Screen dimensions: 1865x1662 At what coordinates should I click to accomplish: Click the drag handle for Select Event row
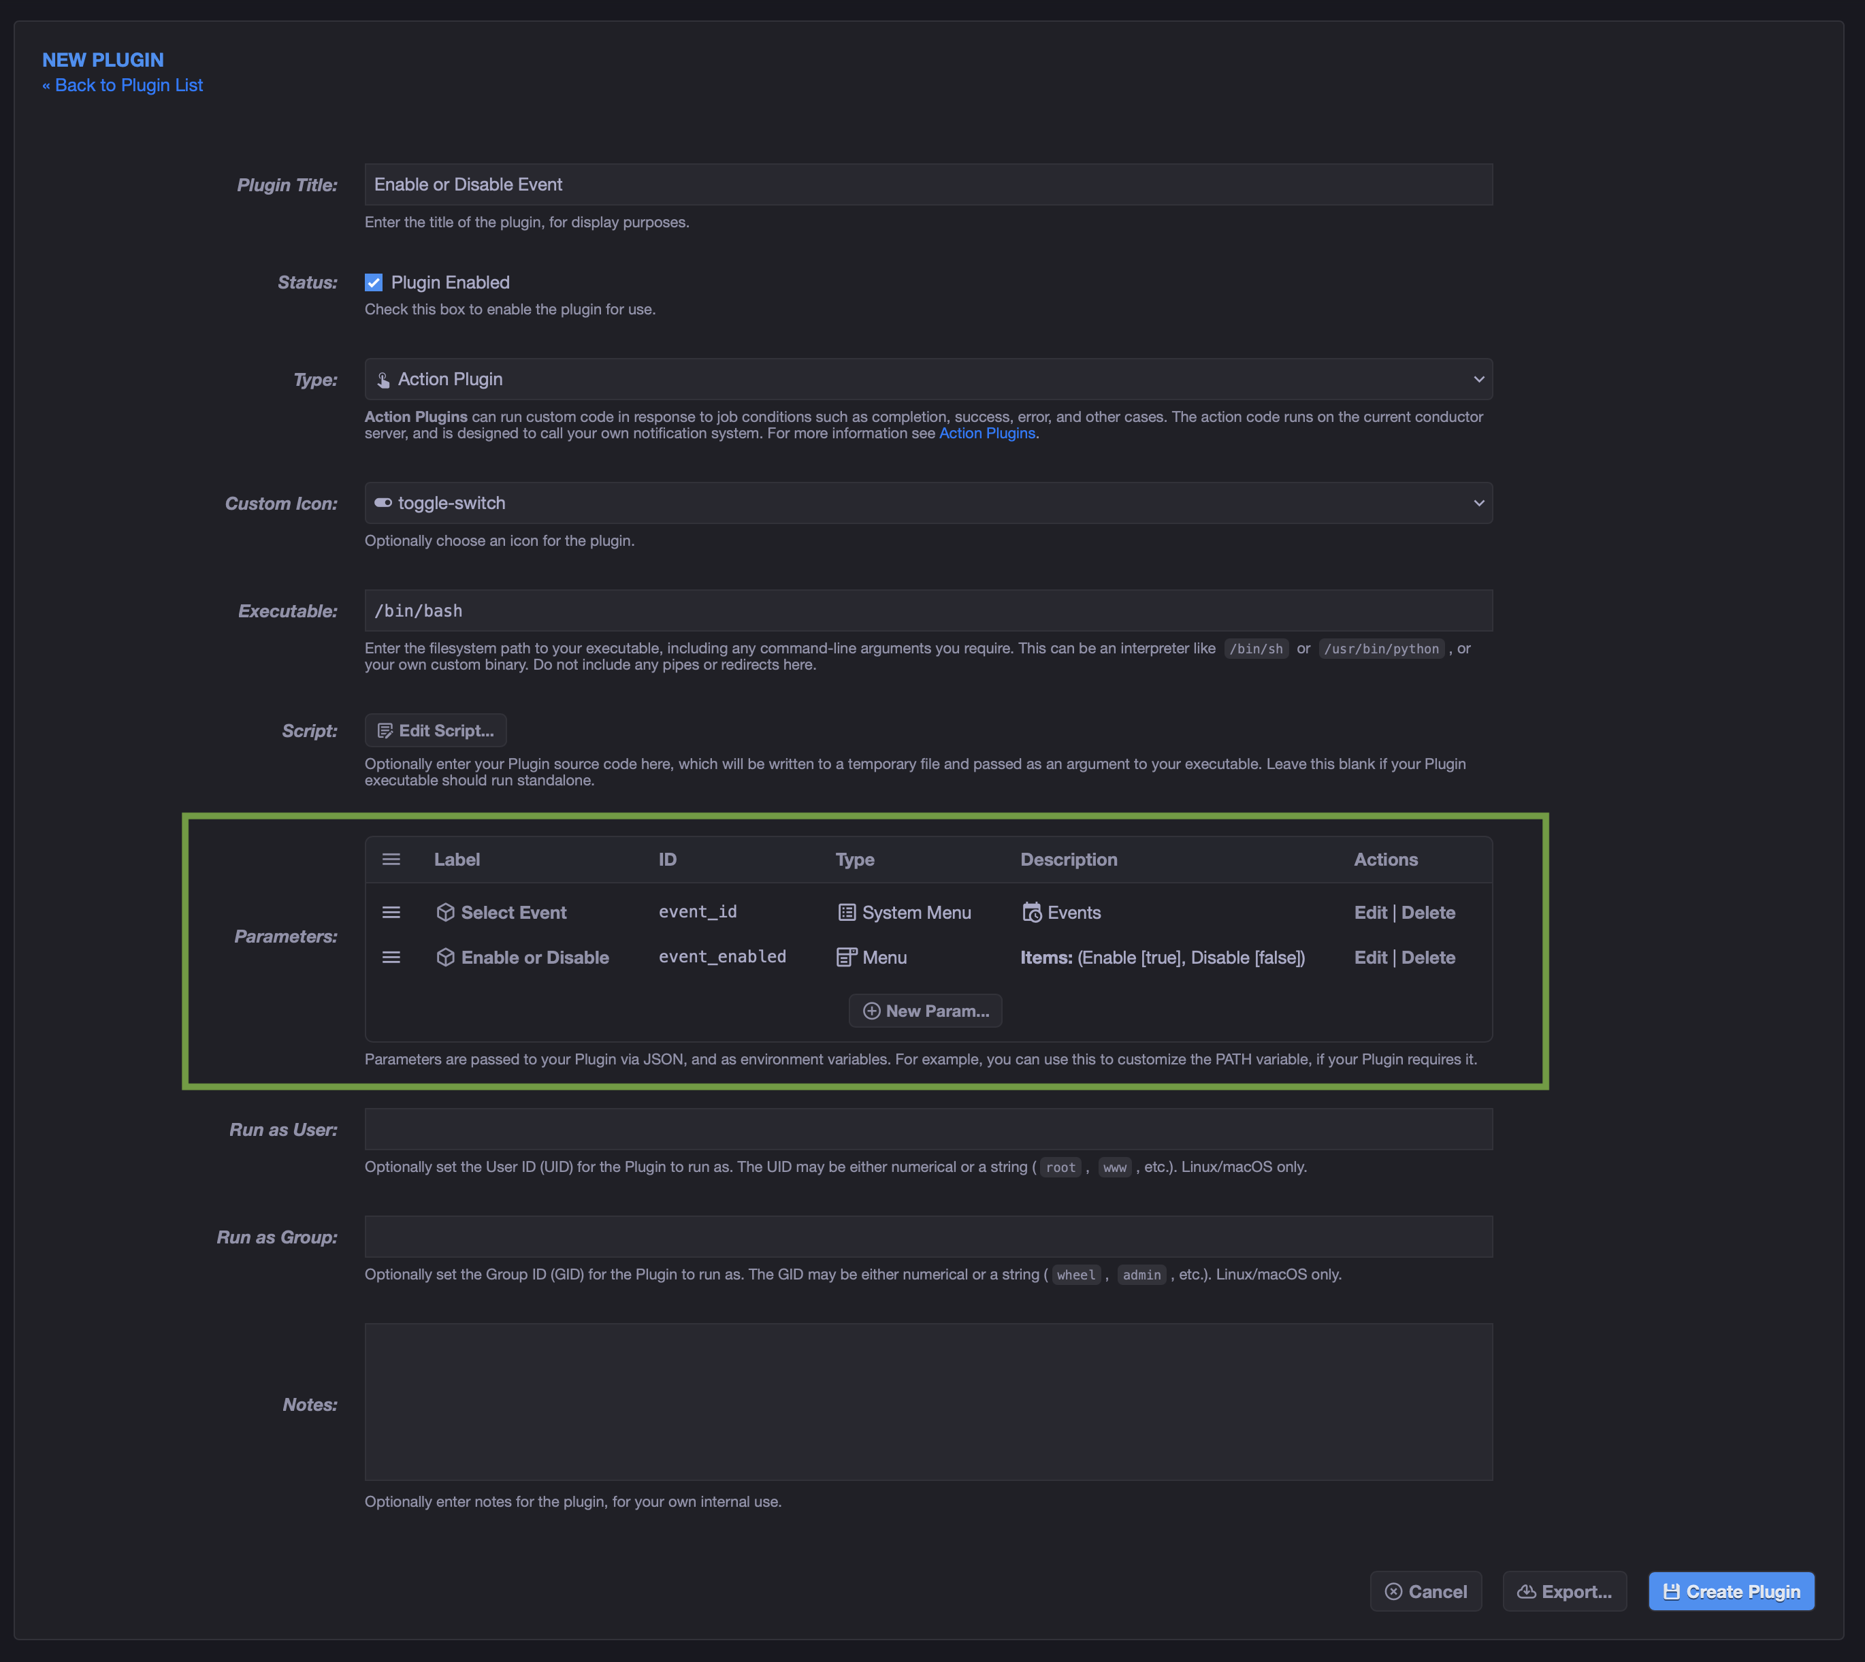click(391, 912)
